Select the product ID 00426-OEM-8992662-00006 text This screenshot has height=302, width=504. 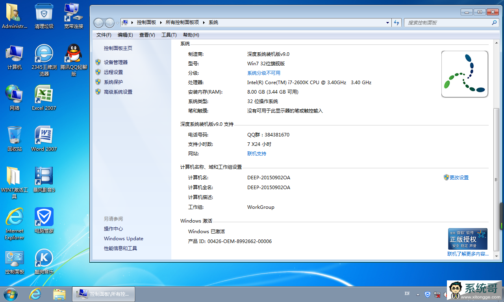[x=239, y=241]
